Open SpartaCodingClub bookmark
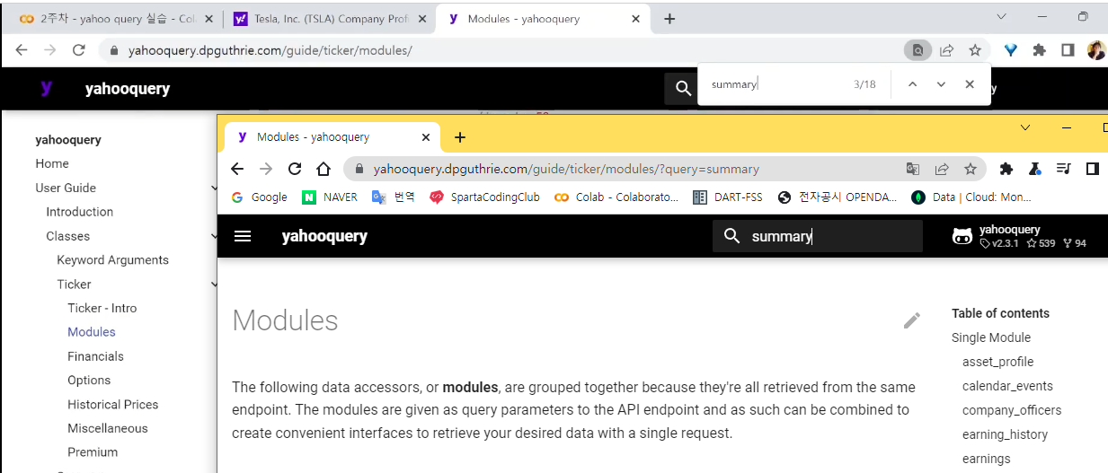This screenshot has height=473, width=1108. coord(484,197)
